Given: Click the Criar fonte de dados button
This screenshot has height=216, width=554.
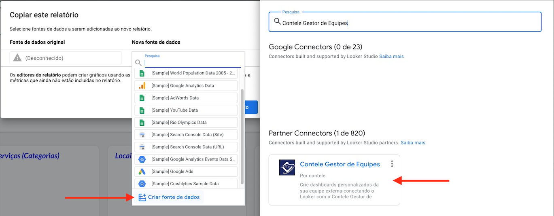Looking at the screenshot, I should click(x=169, y=197).
